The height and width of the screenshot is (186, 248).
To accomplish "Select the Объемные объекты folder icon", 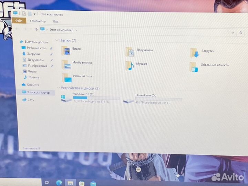I will (x=194, y=67).
